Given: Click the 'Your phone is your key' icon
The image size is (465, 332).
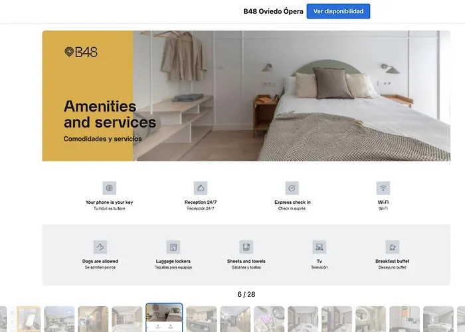Looking at the screenshot, I should (110, 188).
